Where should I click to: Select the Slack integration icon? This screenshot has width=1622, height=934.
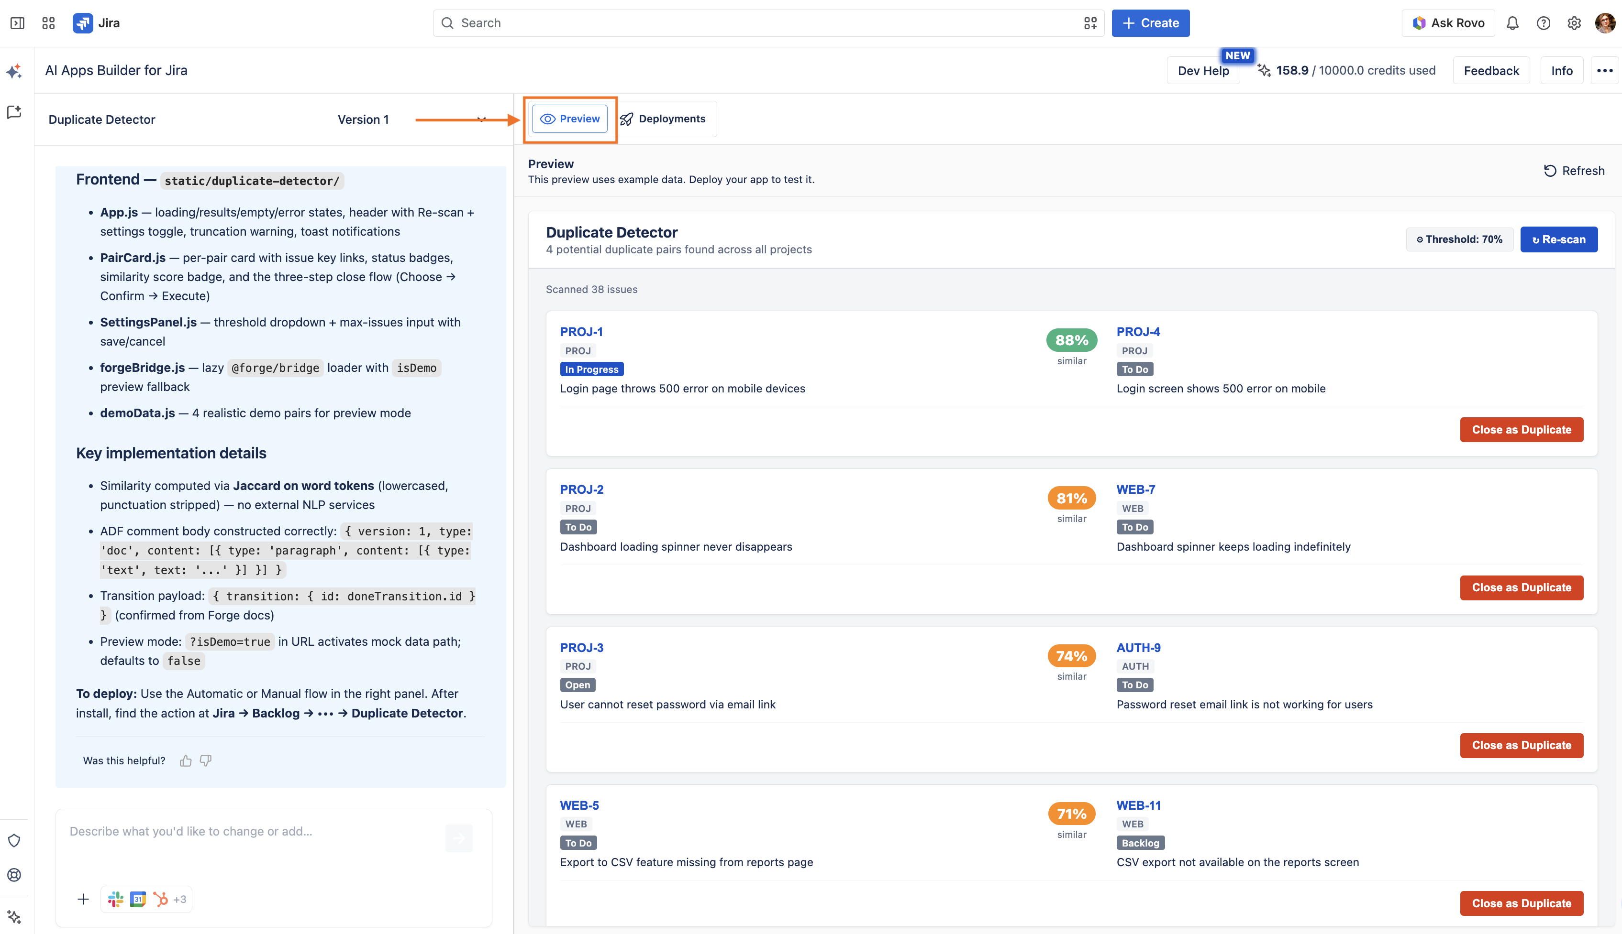pos(116,899)
